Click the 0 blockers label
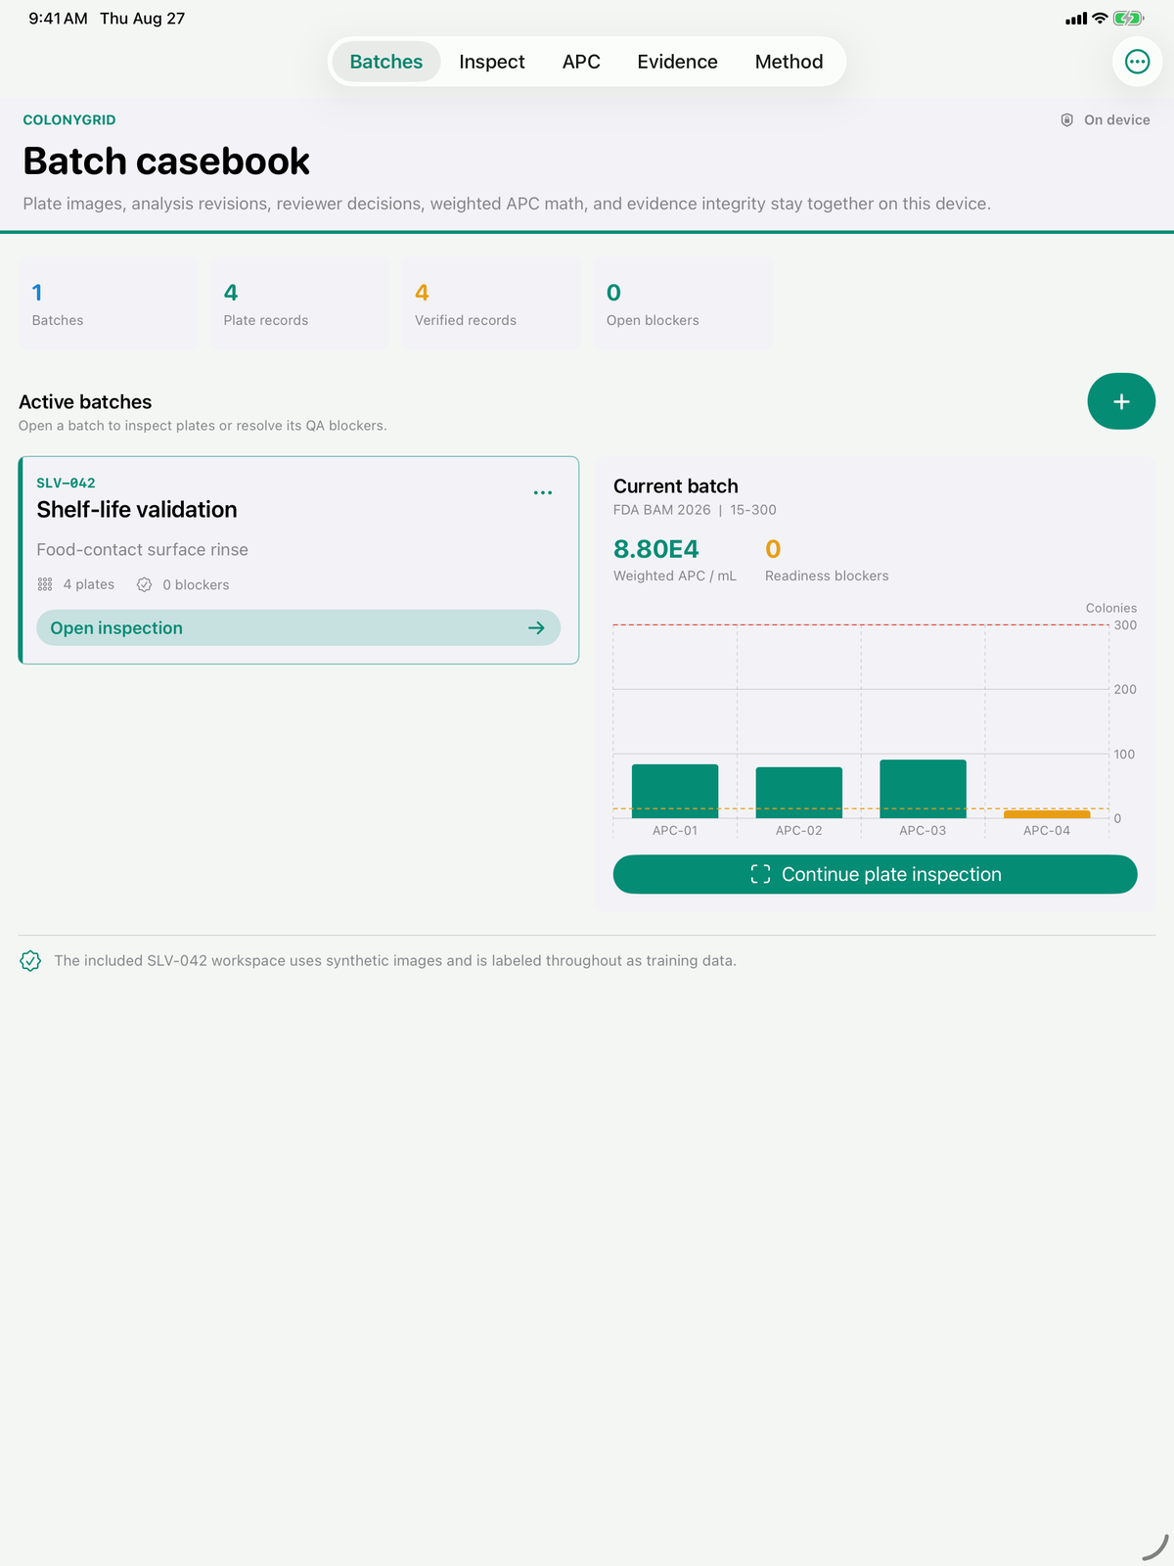 tap(196, 584)
